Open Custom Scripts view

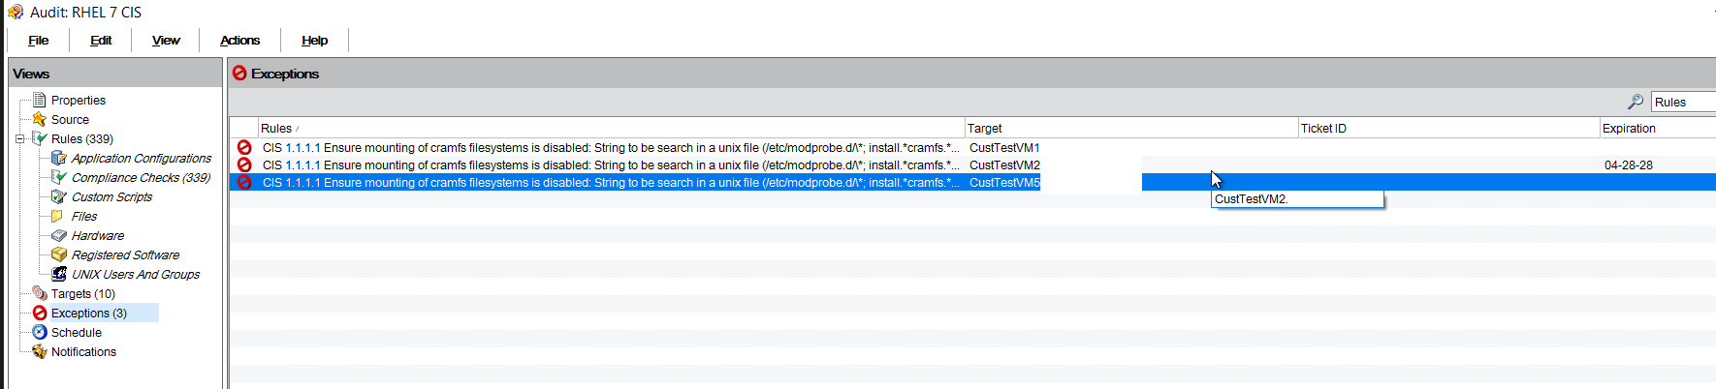pyautogui.click(x=112, y=196)
